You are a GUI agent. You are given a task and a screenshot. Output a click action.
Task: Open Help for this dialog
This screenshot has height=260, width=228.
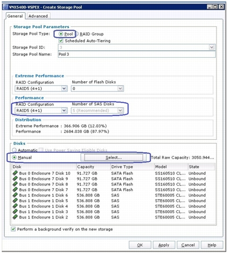[212, 245]
